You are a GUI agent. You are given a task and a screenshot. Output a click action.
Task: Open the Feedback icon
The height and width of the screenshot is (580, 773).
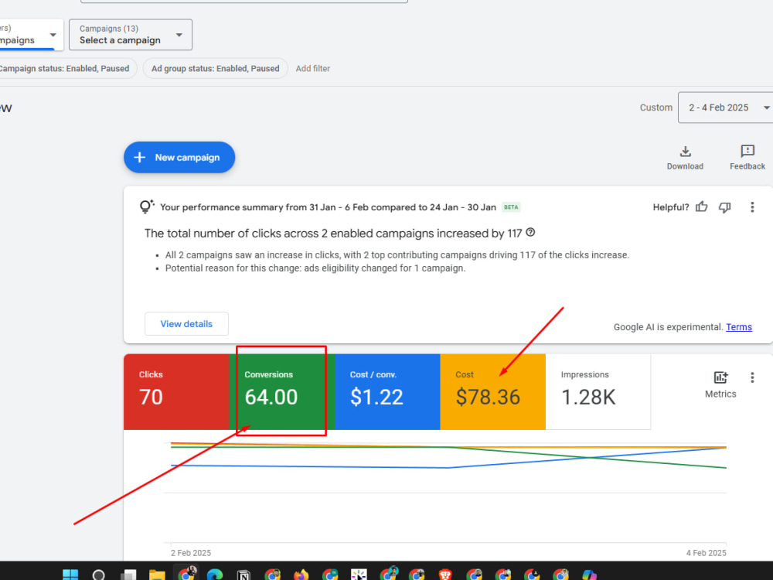[747, 151]
